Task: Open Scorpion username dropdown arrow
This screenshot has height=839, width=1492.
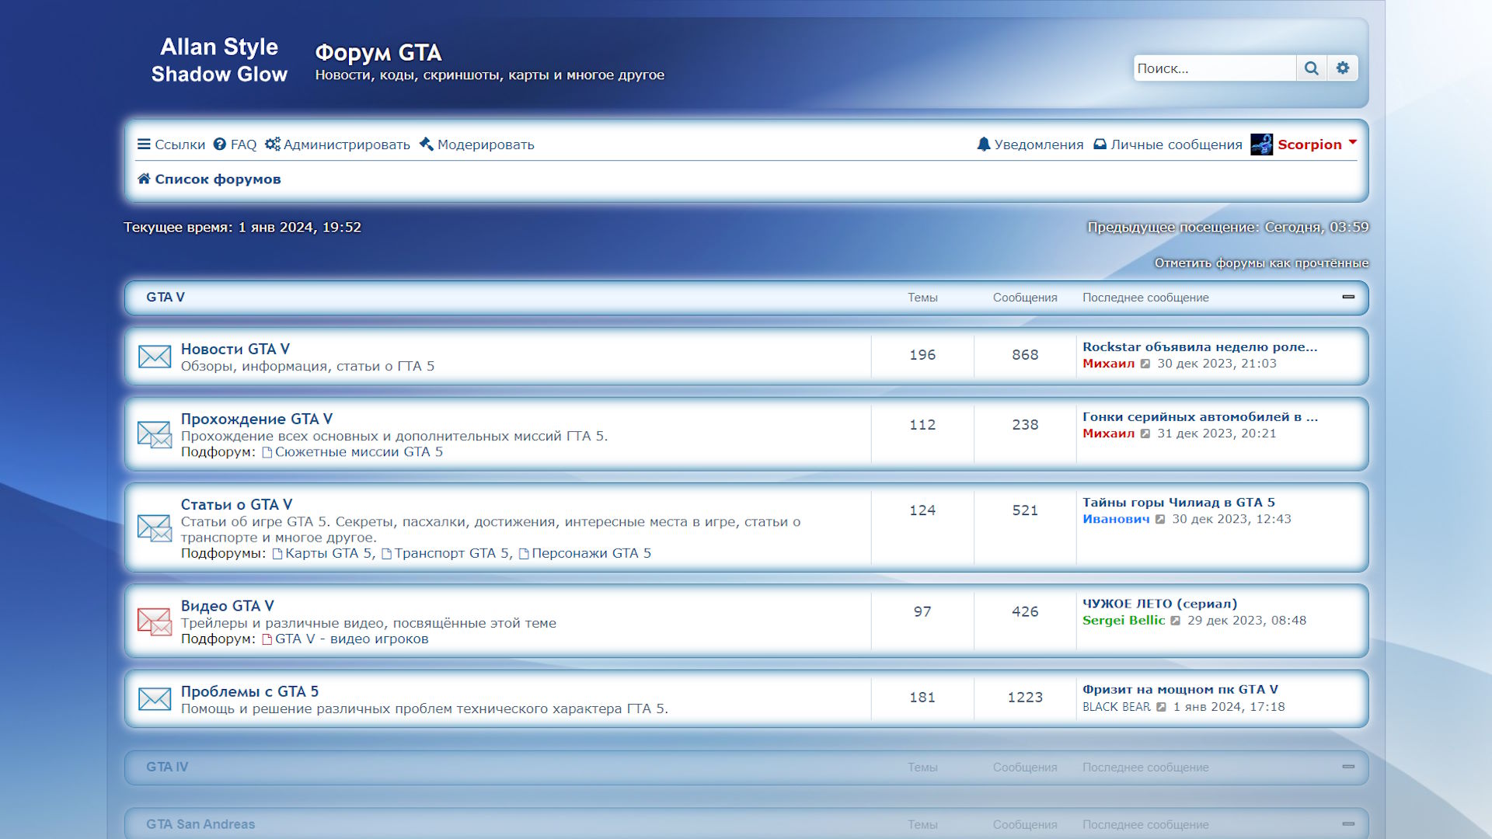Action: point(1352,143)
